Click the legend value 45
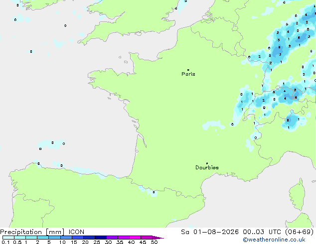 coord(143,242)
